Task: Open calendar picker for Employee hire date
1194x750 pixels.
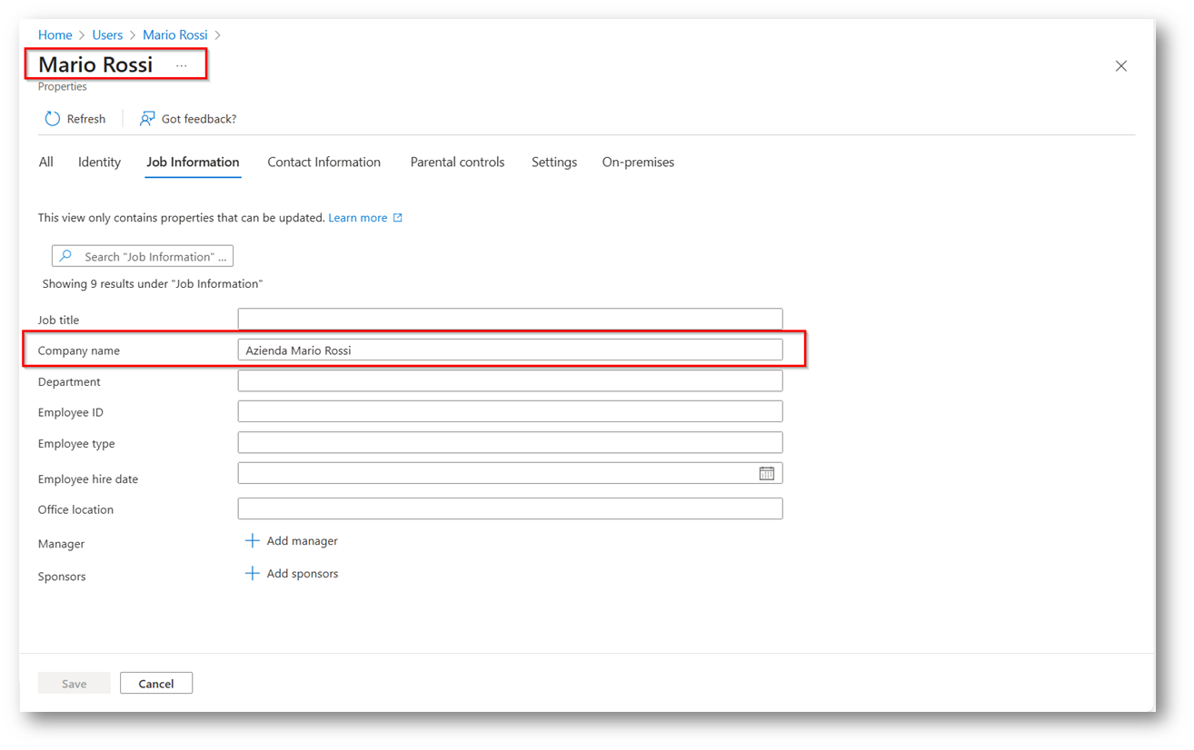Action: (x=766, y=473)
